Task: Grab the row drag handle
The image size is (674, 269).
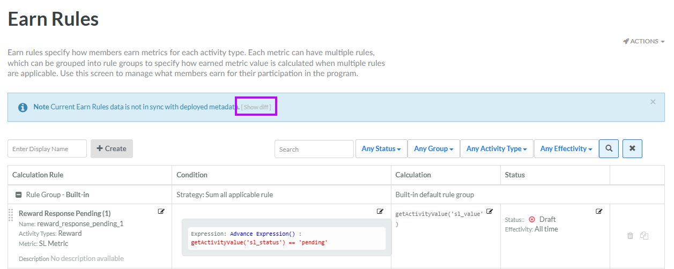Action: (10, 216)
